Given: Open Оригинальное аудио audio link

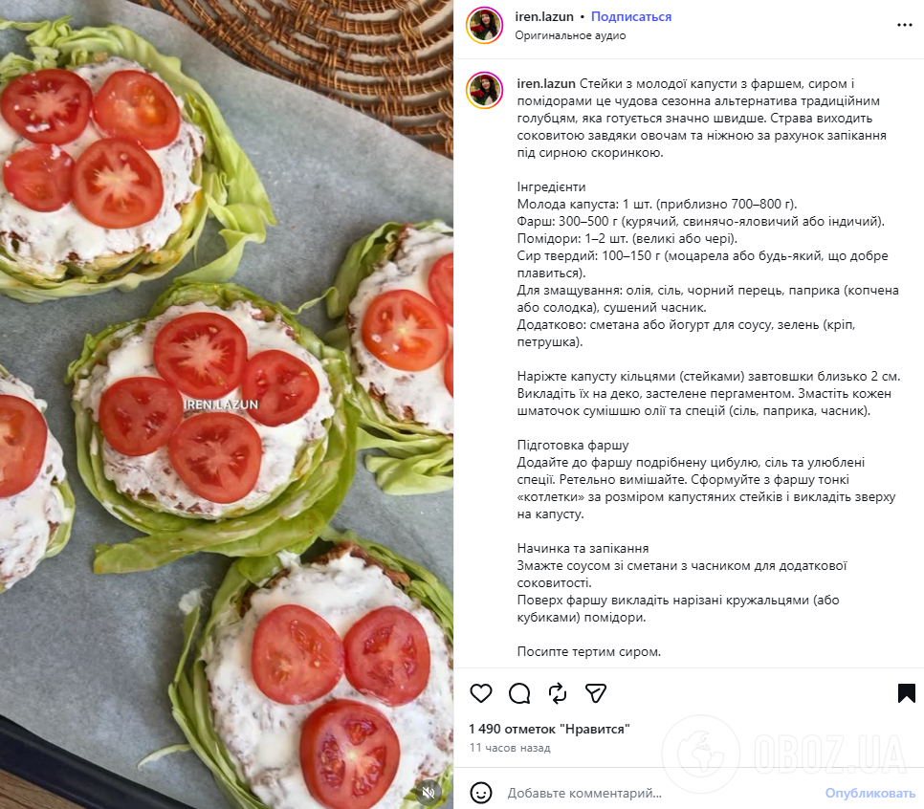Looking at the screenshot, I should [570, 35].
